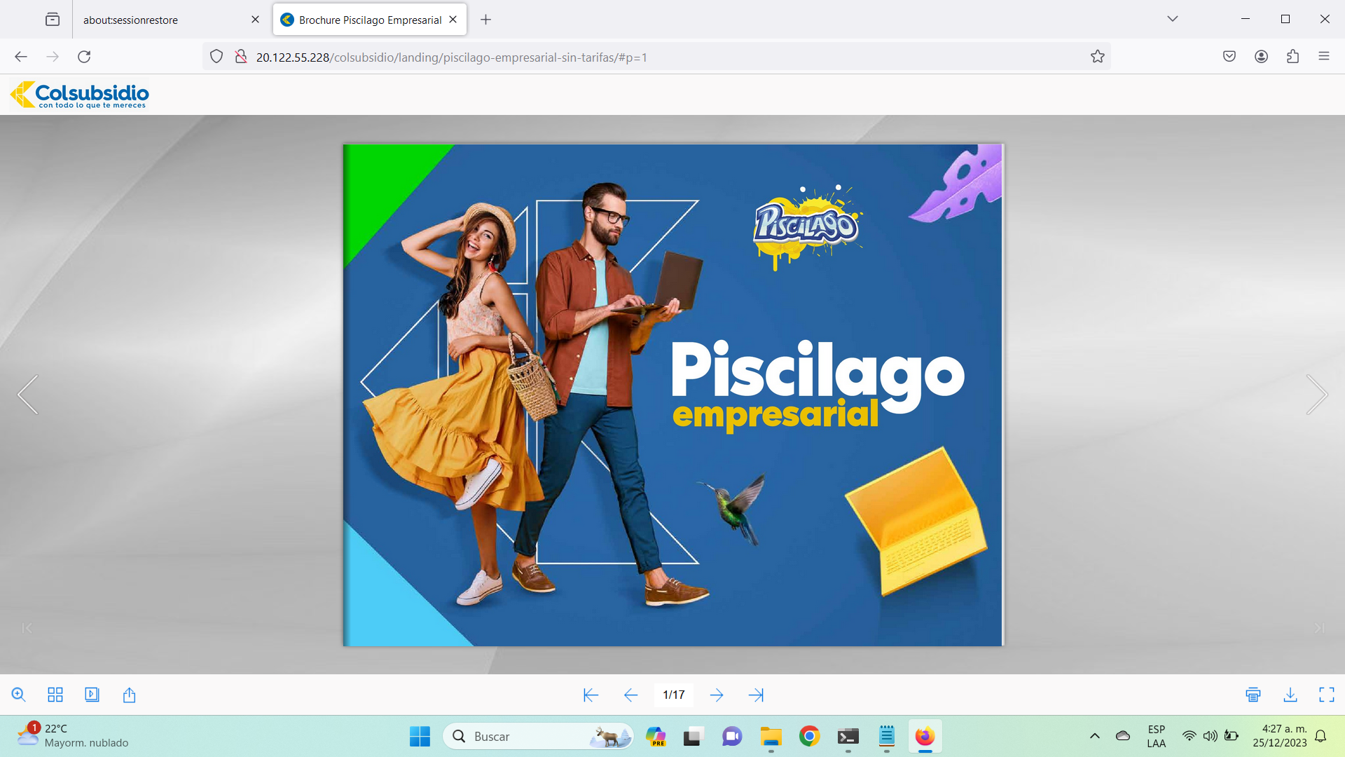The width and height of the screenshot is (1345, 757).
Task: Go to the previous page in toolbar
Action: [x=630, y=695]
